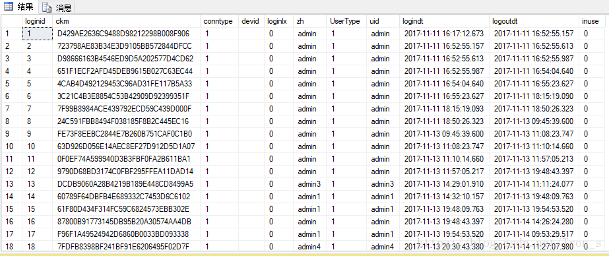Image resolution: width=609 pixels, height=256 pixels.
Task: Click the grid icon on 结果 tab
Action: click(x=9, y=7)
